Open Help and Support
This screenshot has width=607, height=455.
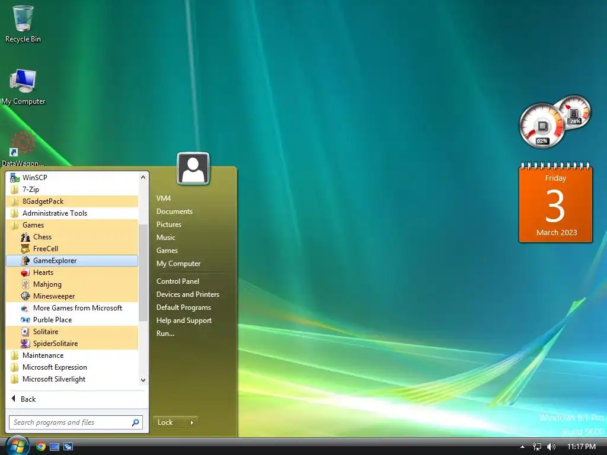184,321
